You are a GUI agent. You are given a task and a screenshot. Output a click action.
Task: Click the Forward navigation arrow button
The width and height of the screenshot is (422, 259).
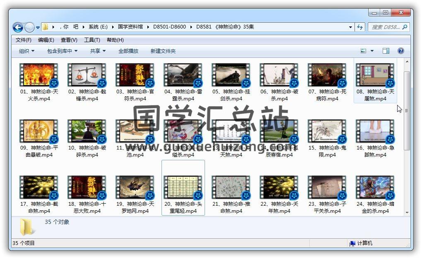29,27
